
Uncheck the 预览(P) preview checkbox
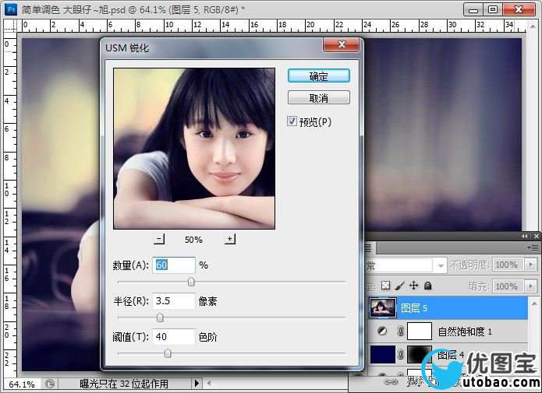tap(292, 121)
